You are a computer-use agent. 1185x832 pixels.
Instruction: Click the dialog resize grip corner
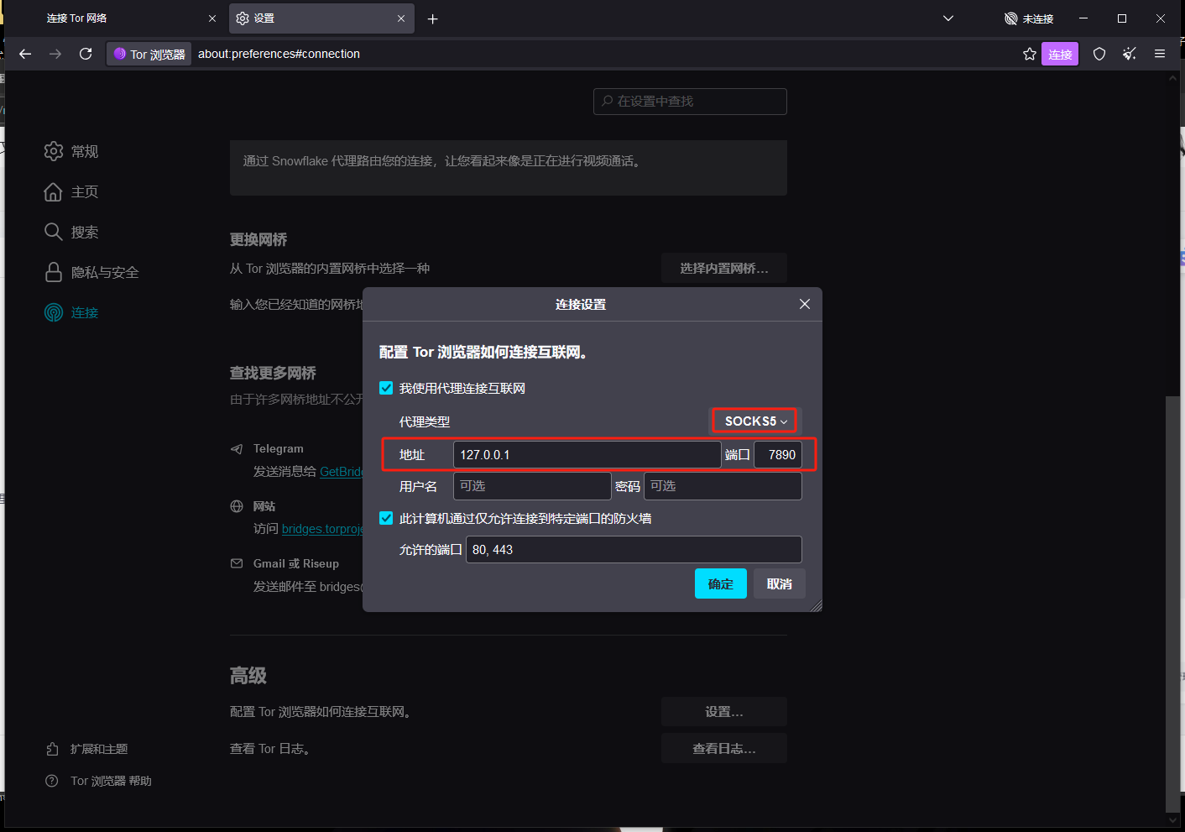click(x=816, y=605)
